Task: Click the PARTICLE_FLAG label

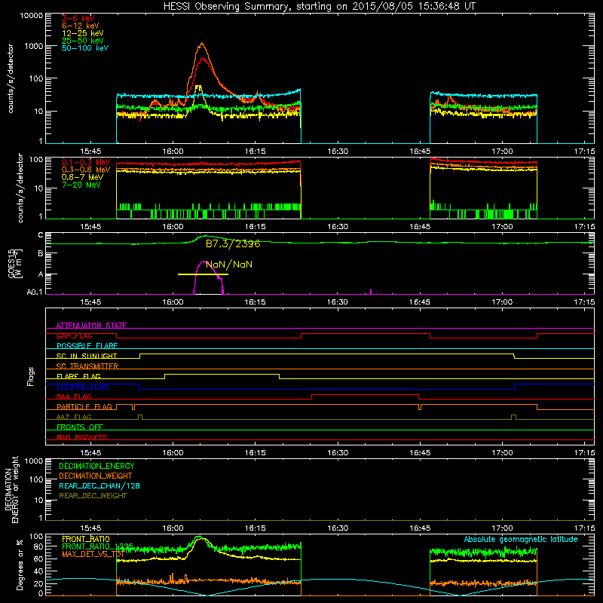Action: 84,407
